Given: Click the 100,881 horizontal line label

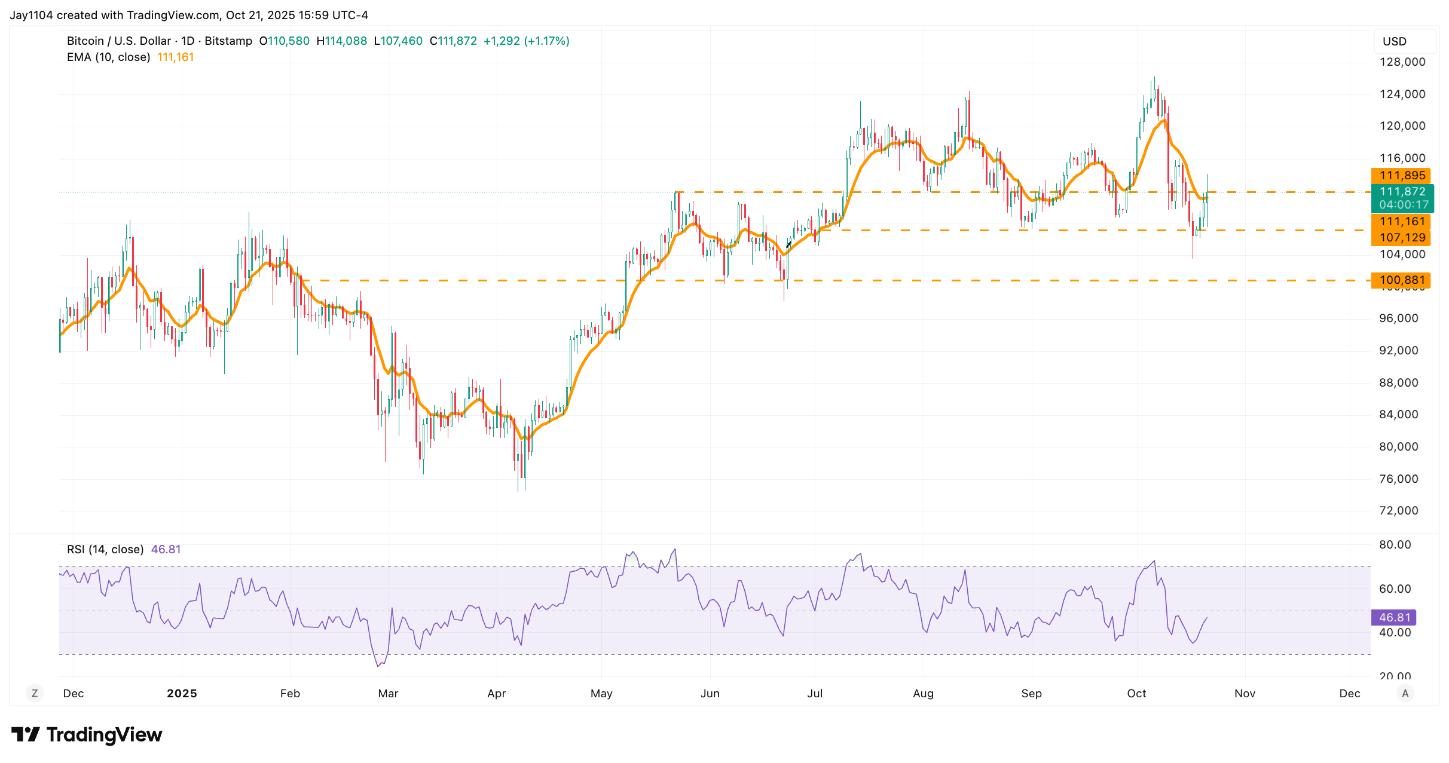Looking at the screenshot, I should tap(1402, 280).
